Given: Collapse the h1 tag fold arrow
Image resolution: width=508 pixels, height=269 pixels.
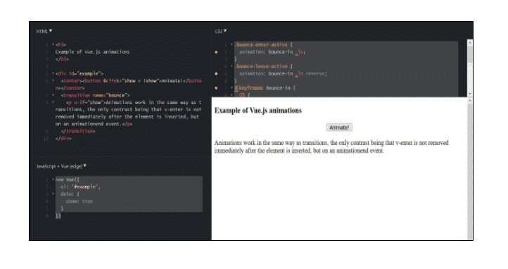Looking at the screenshot, I should coord(53,44).
